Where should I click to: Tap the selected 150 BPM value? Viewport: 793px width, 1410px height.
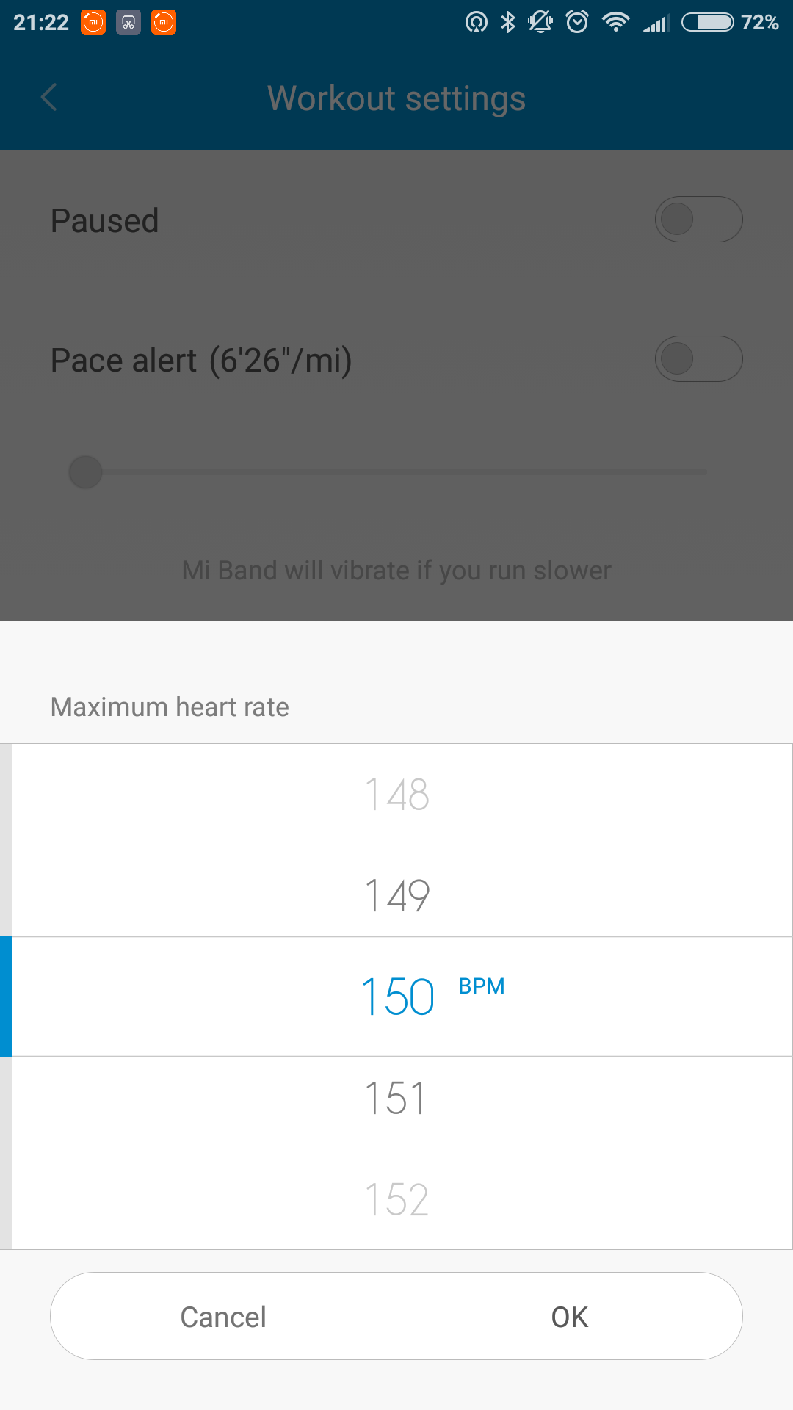pyautogui.click(x=398, y=997)
